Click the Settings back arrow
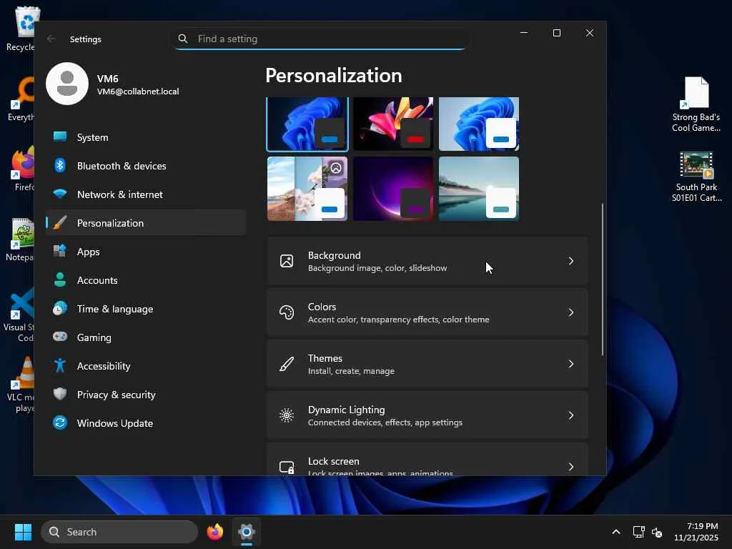 [x=51, y=39]
